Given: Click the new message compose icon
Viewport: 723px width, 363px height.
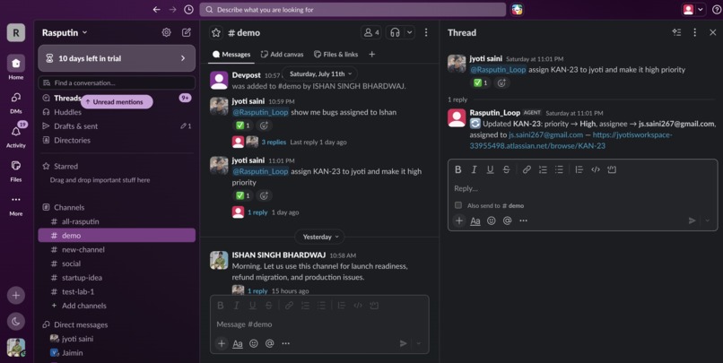Looking at the screenshot, I should 187,32.
